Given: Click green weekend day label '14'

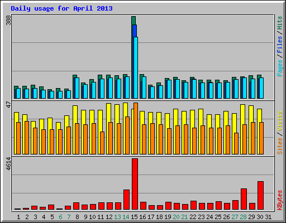Looking at the screenshot, I should (126, 217).
